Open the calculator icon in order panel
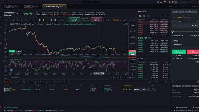 coord(198,21)
